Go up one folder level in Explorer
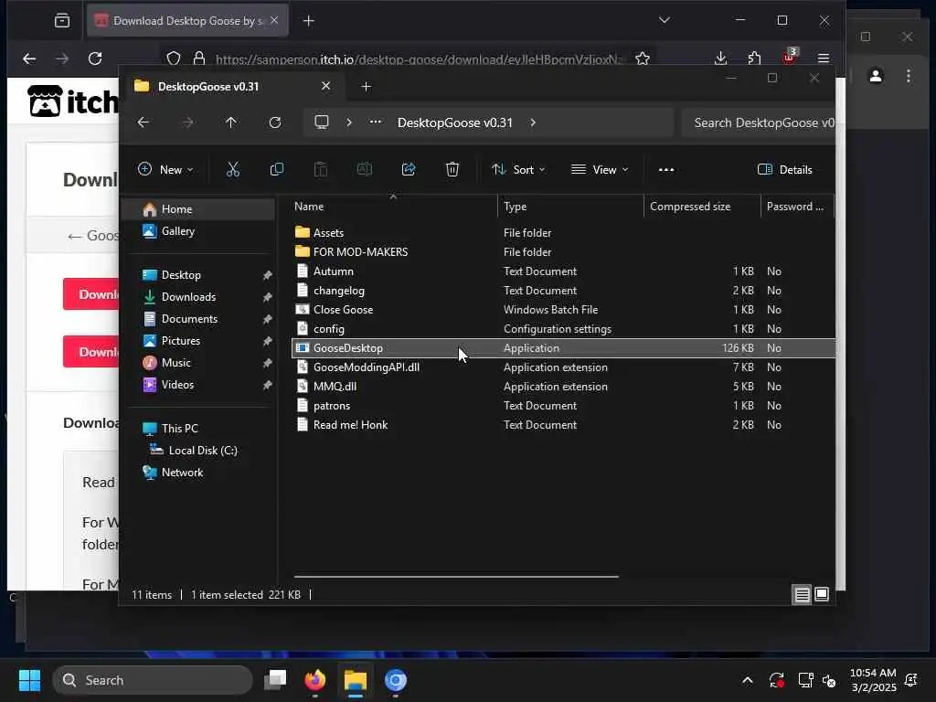This screenshot has height=702, width=936. (231, 122)
